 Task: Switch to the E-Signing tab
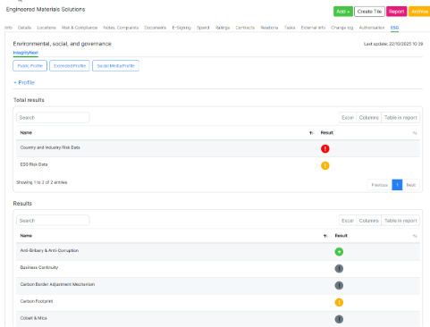pyautogui.click(x=181, y=28)
